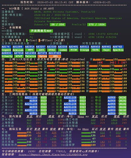
Task: Click the '镇江电信' speed test row label
Action: coord(72,119)
